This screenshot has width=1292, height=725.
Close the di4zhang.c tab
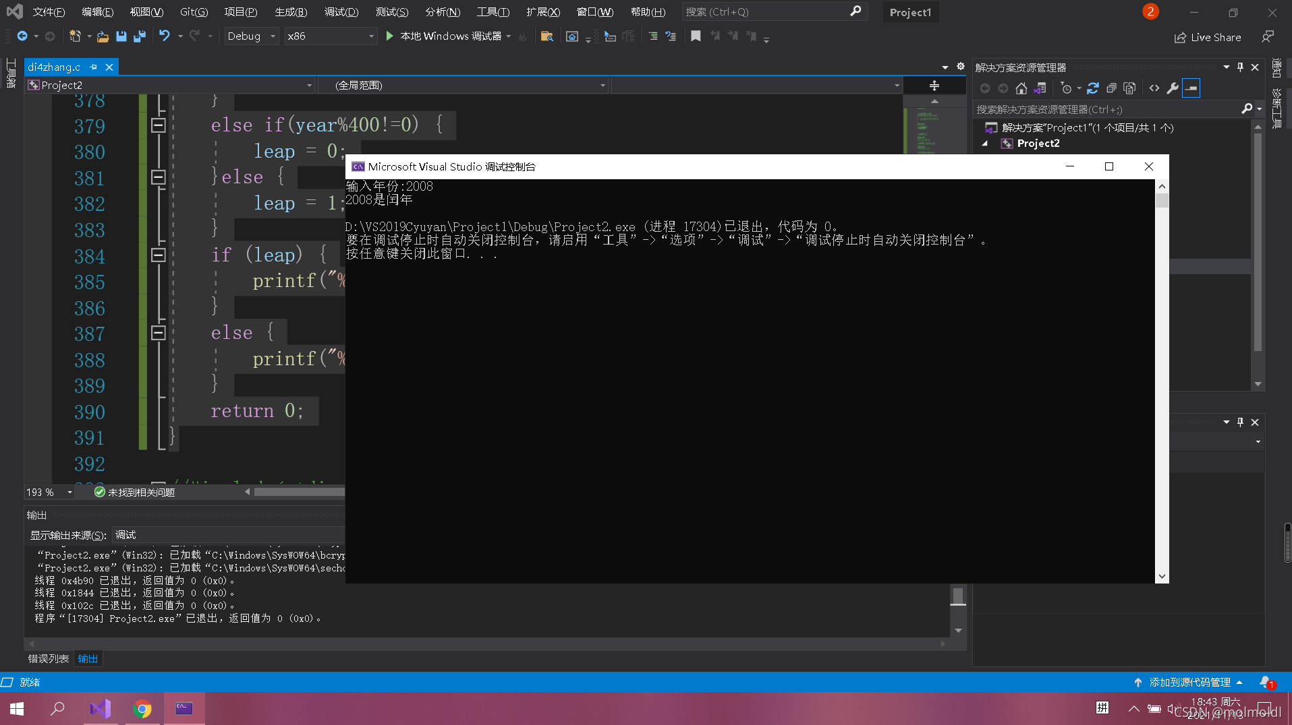pos(109,67)
